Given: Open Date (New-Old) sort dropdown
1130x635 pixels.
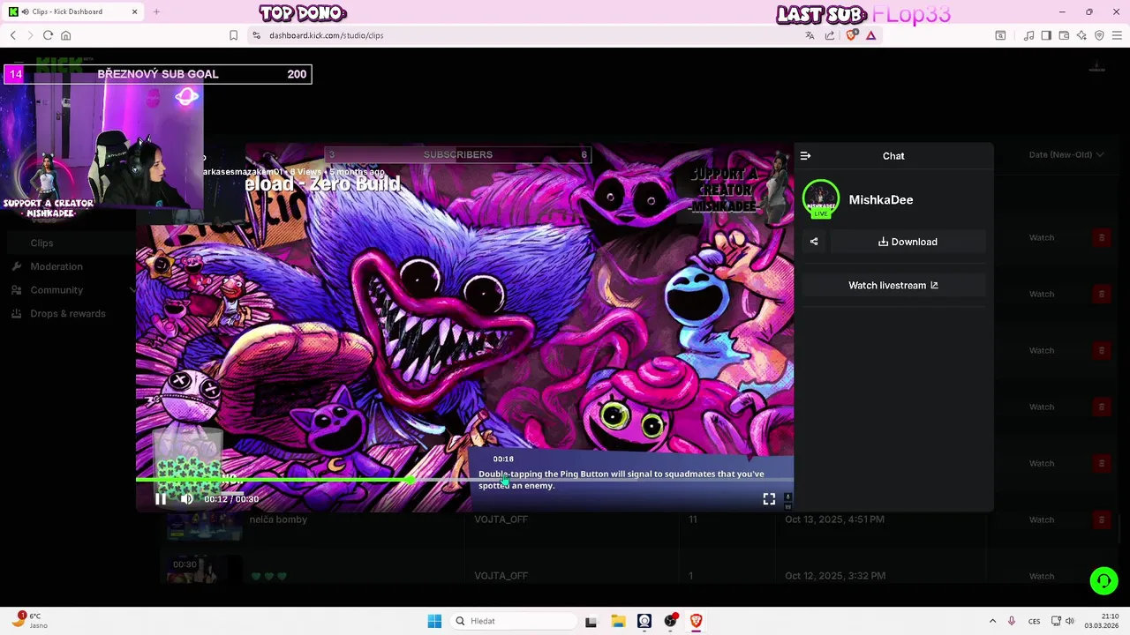Looking at the screenshot, I should (1066, 155).
